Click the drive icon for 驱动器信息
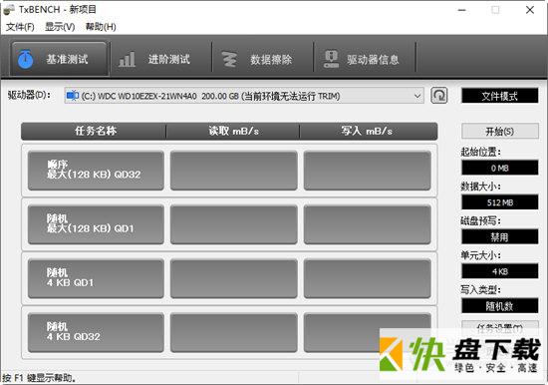This screenshot has height=385, width=548. 331,59
